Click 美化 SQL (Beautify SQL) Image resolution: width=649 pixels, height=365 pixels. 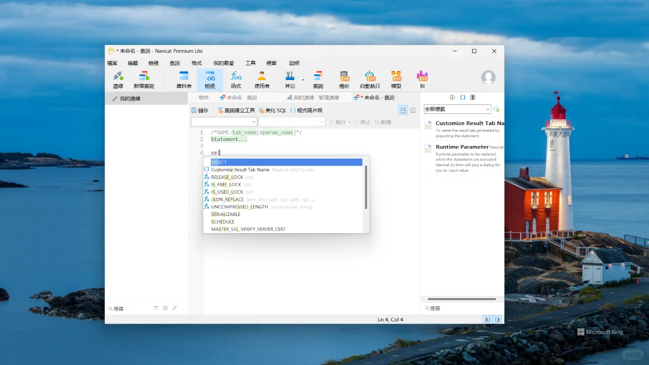(272, 110)
